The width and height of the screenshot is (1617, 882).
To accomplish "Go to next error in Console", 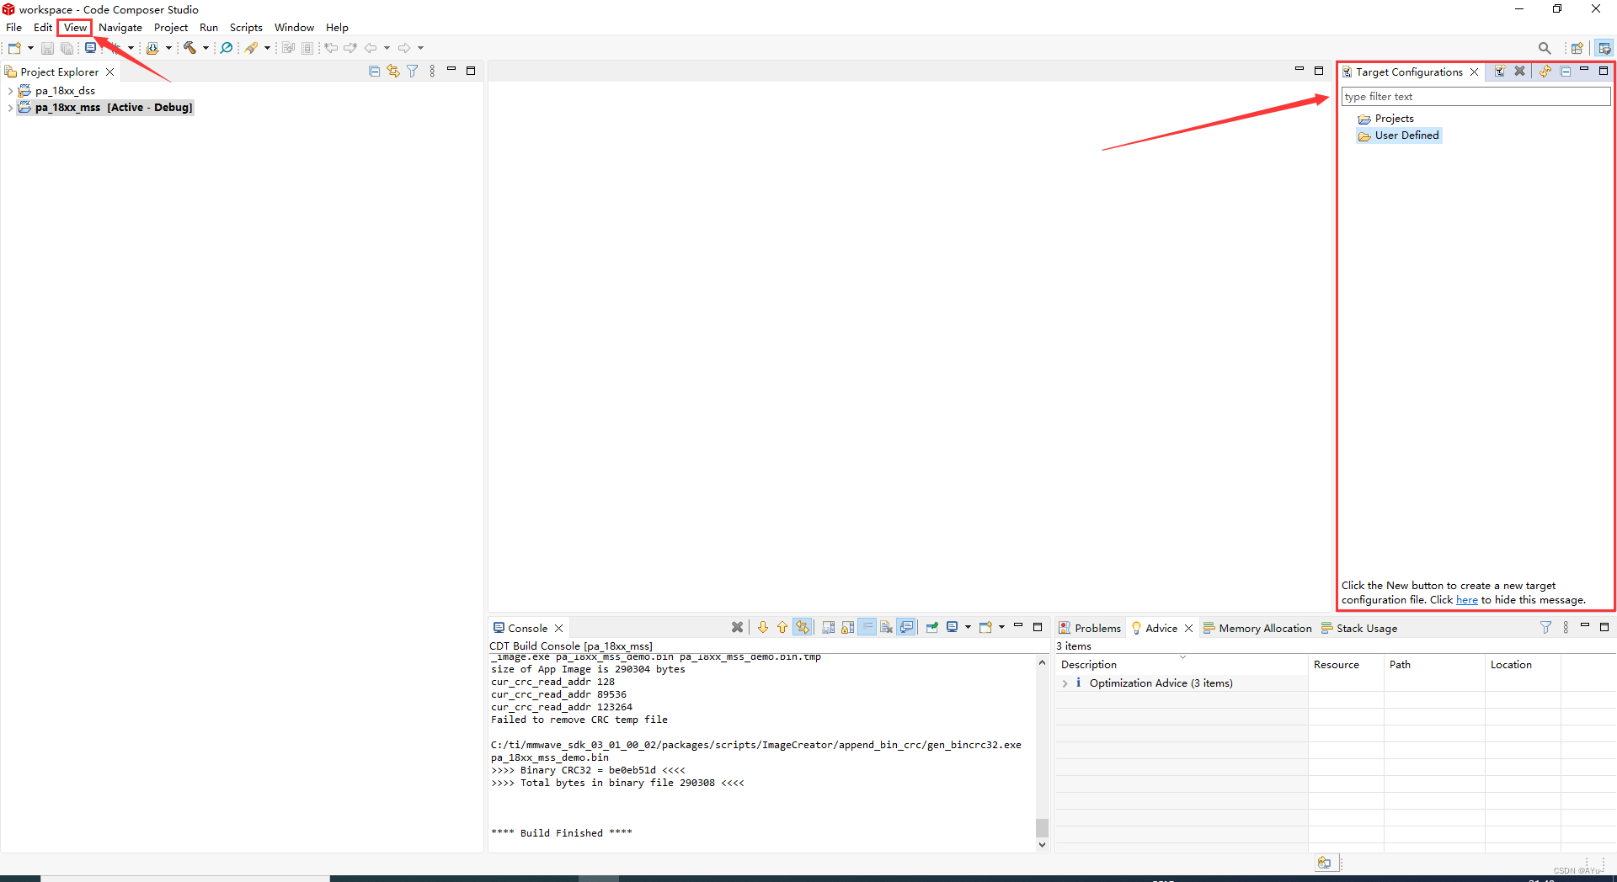I will pyautogui.click(x=763, y=627).
